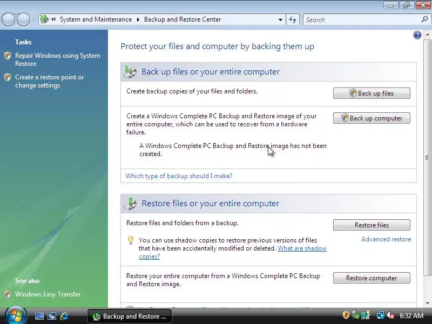The image size is (432, 324).
Task: Click the scrollbar down arrow
Action: 427,303
